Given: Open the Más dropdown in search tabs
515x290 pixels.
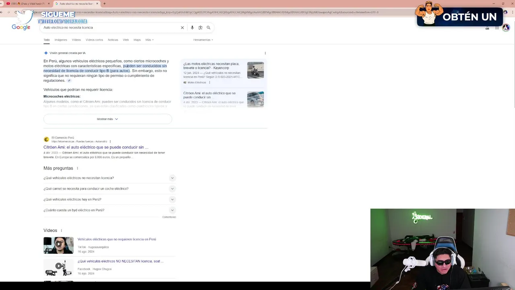Looking at the screenshot, I should pos(149,40).
